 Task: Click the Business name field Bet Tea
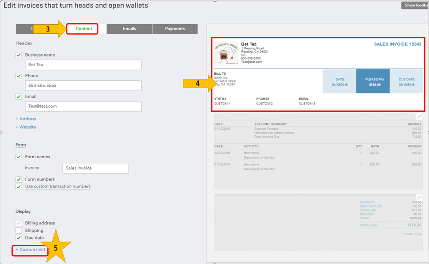(83, 65)
